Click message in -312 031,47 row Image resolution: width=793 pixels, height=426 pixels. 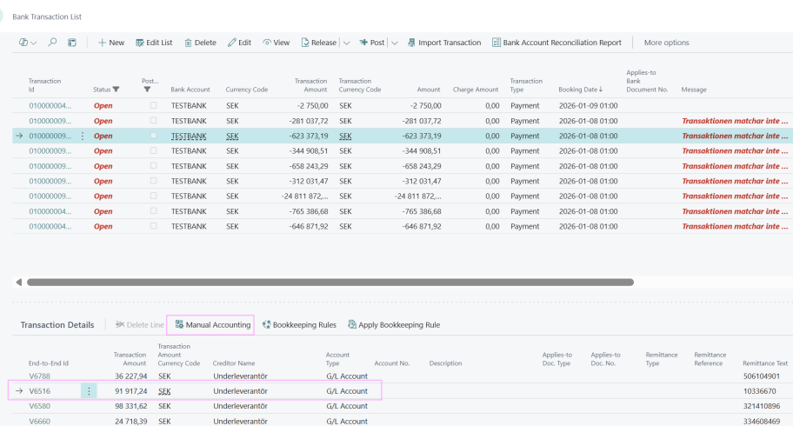[735, 181]
